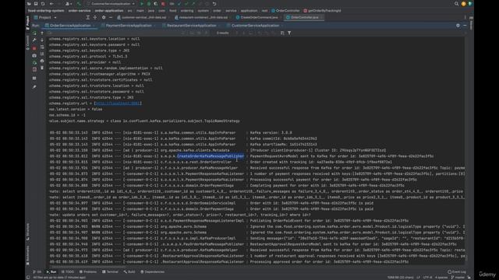499x280 pixels.
Task: Click the Debug bug icon in the top toolbar
Action: 149,4
